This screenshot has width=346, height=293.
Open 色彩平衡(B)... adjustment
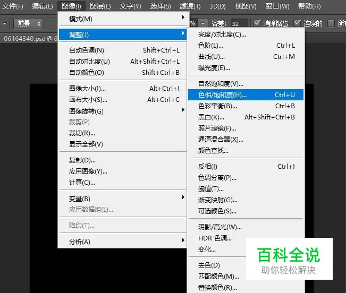[x=246, y=106]
